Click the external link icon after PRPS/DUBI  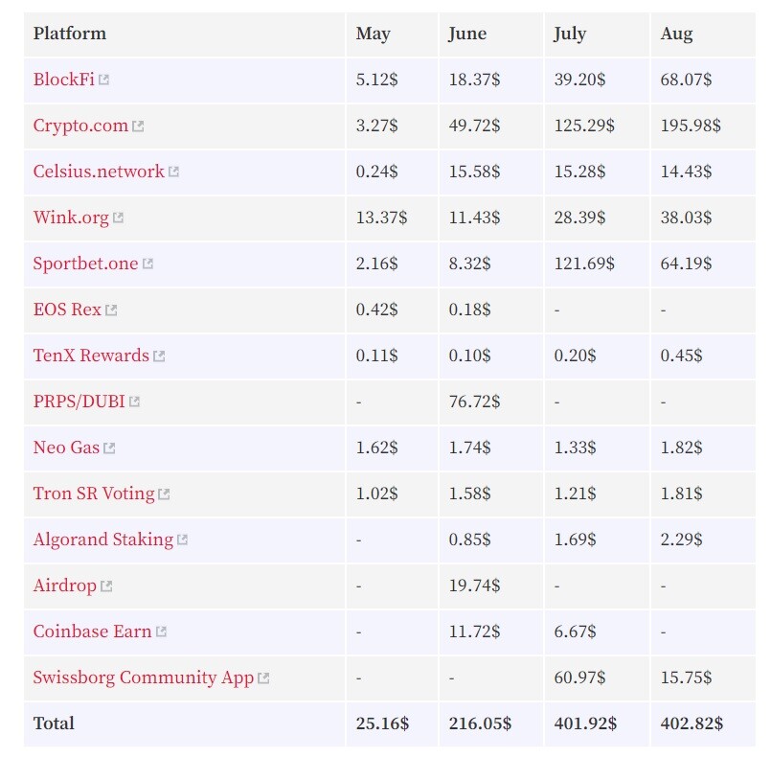[x=134, y=402]
